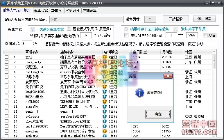Click the app icon in the title bar
Image resolution: width=224 pixels, height=140 pixels.
[3, 3]
